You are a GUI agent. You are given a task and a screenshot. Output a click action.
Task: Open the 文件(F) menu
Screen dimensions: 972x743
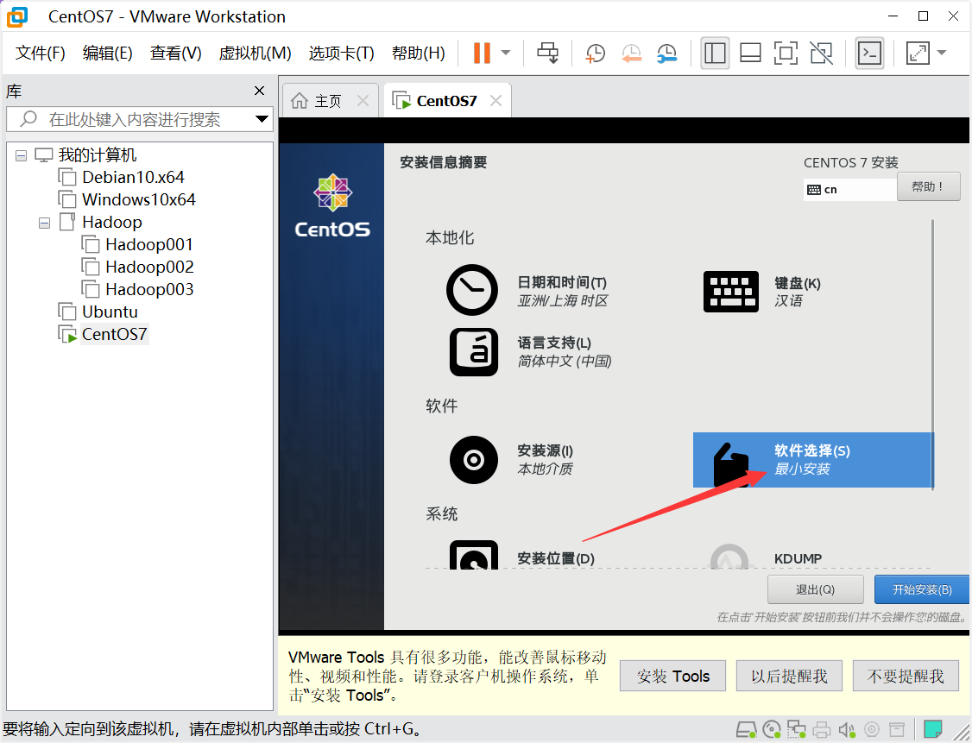click(41, 54)
